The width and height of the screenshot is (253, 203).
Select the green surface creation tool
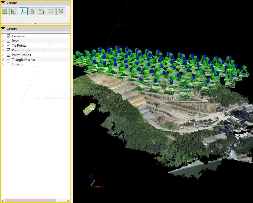tap(4, 11)
